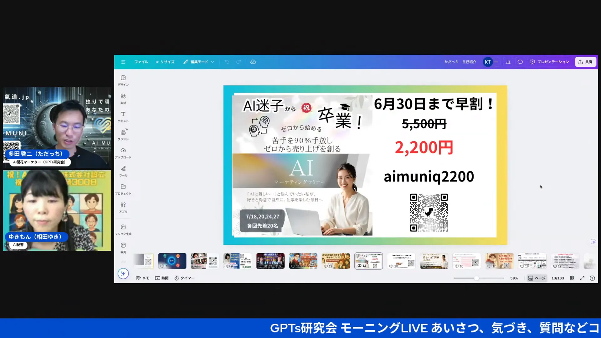Select page thumbnail 18
The image size is (601, 338).
[532, 261]
